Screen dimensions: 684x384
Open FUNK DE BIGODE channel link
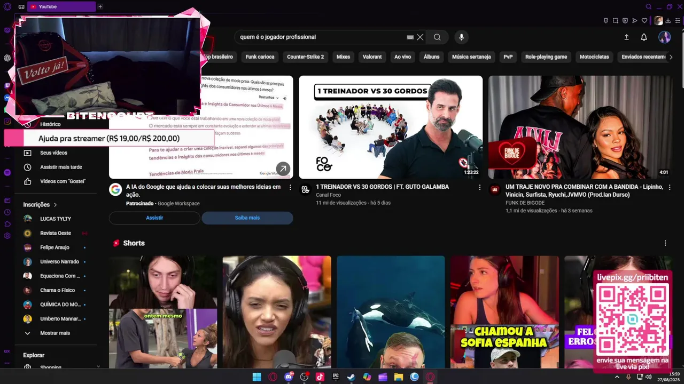(x=525, y=203)
